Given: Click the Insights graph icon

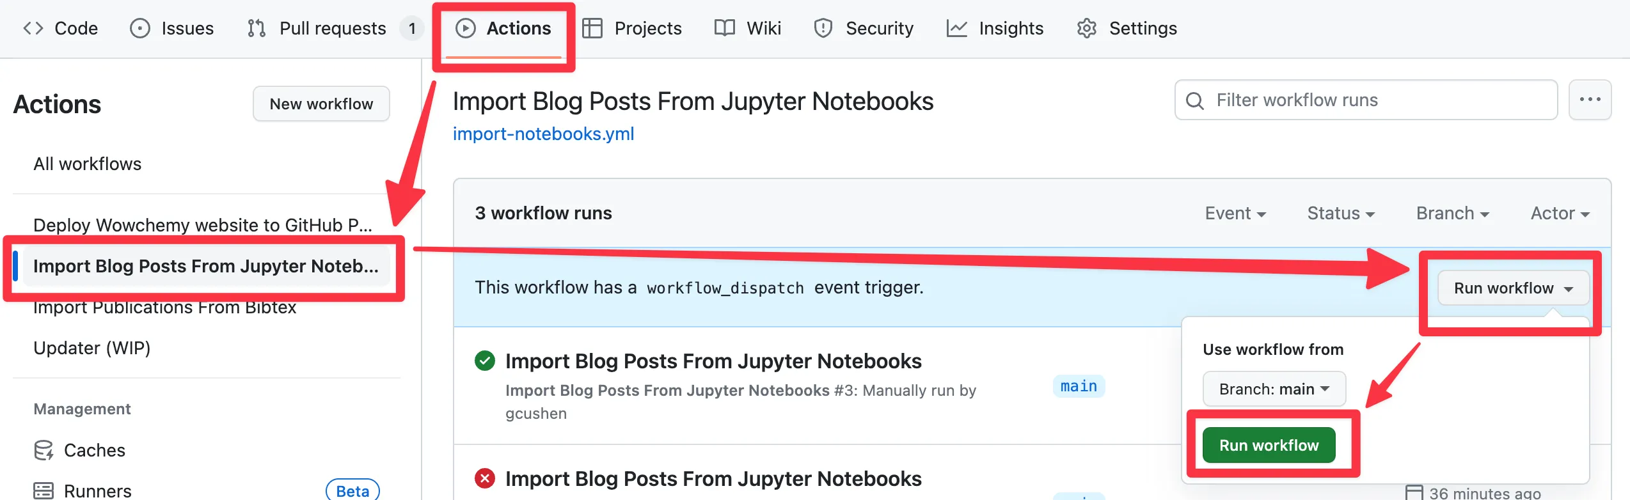Looking at the screenshot, I should pos(956,28).
